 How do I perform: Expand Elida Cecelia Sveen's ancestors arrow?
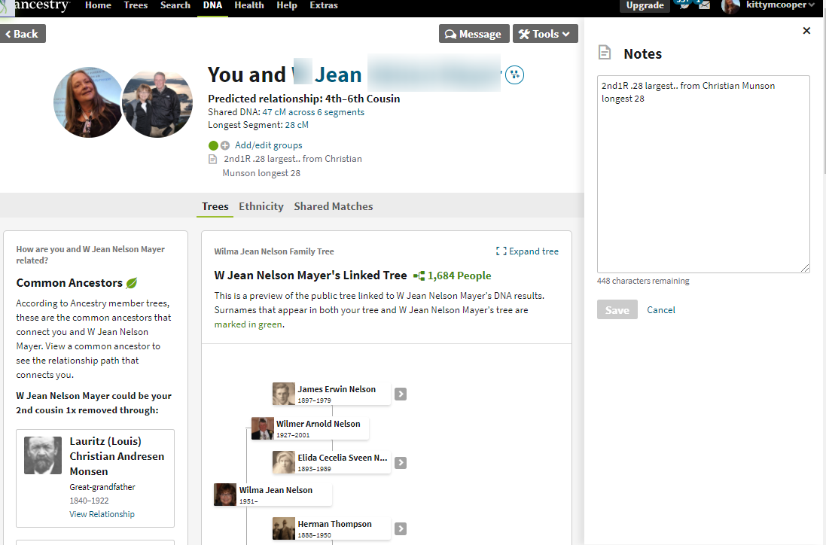click(401, 462)
